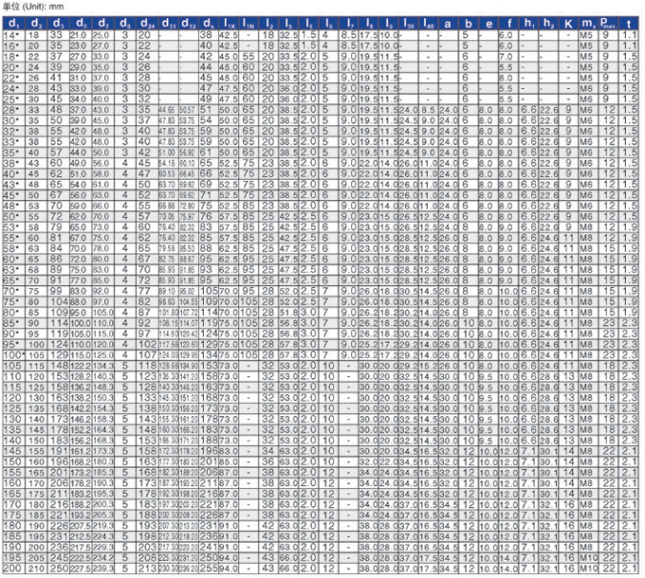Click the d24 column header
645x578 pixels.
[144, 21]
